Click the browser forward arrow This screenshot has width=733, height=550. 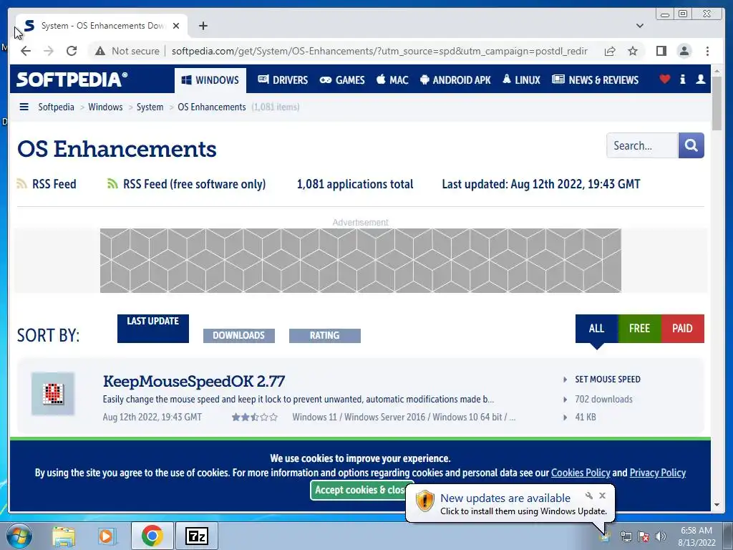pos(49,51)
